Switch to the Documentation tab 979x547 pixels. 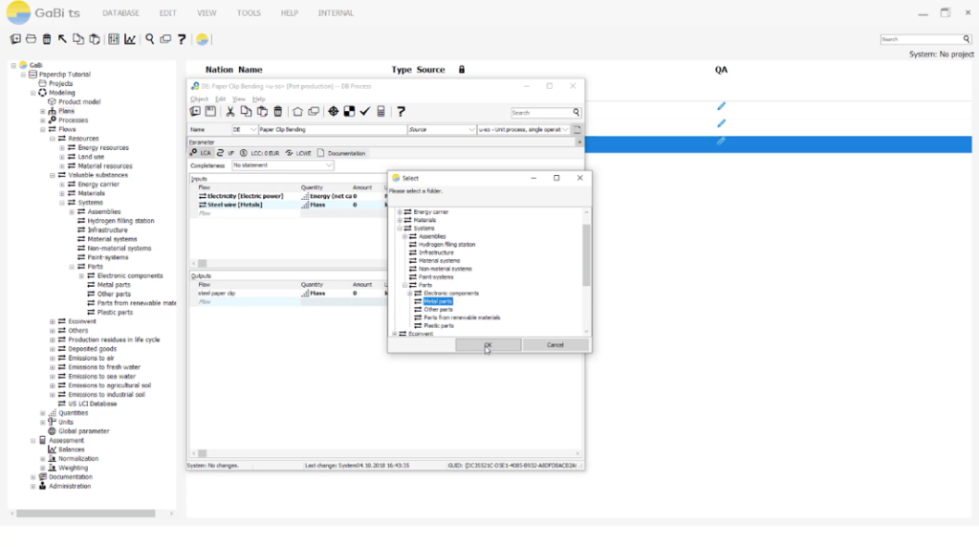[x=341, y=153]
